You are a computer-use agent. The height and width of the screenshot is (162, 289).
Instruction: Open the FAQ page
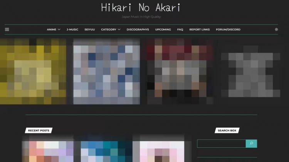point(180,30)
